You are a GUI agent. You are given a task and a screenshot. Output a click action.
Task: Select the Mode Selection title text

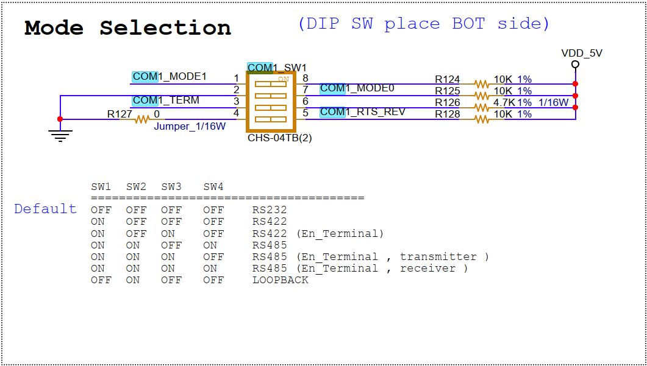(x=127, y=28)
